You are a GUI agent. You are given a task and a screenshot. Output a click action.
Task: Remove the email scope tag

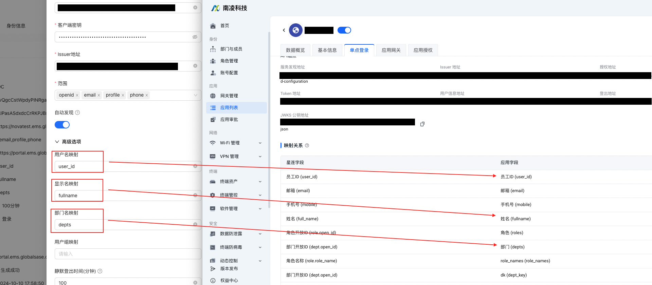click(x=99, y=96)
